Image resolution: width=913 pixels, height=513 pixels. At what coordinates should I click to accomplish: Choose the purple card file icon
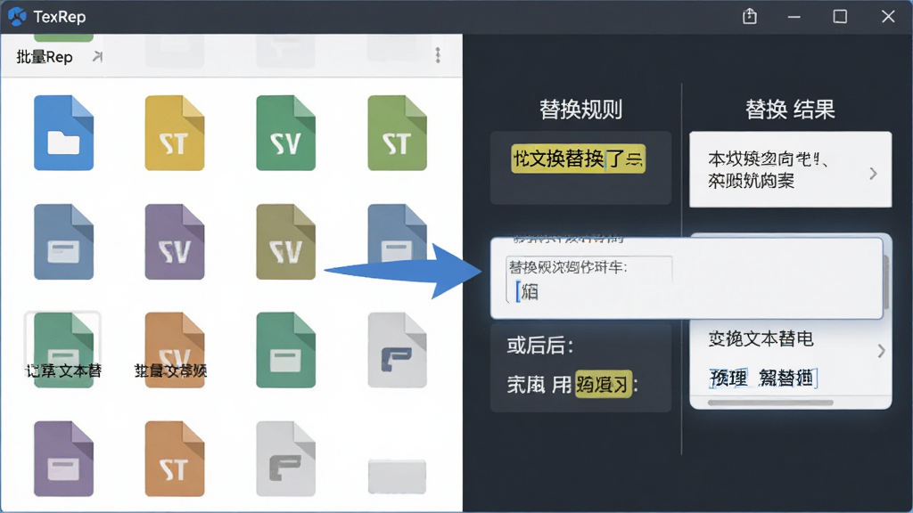point(63,459)
